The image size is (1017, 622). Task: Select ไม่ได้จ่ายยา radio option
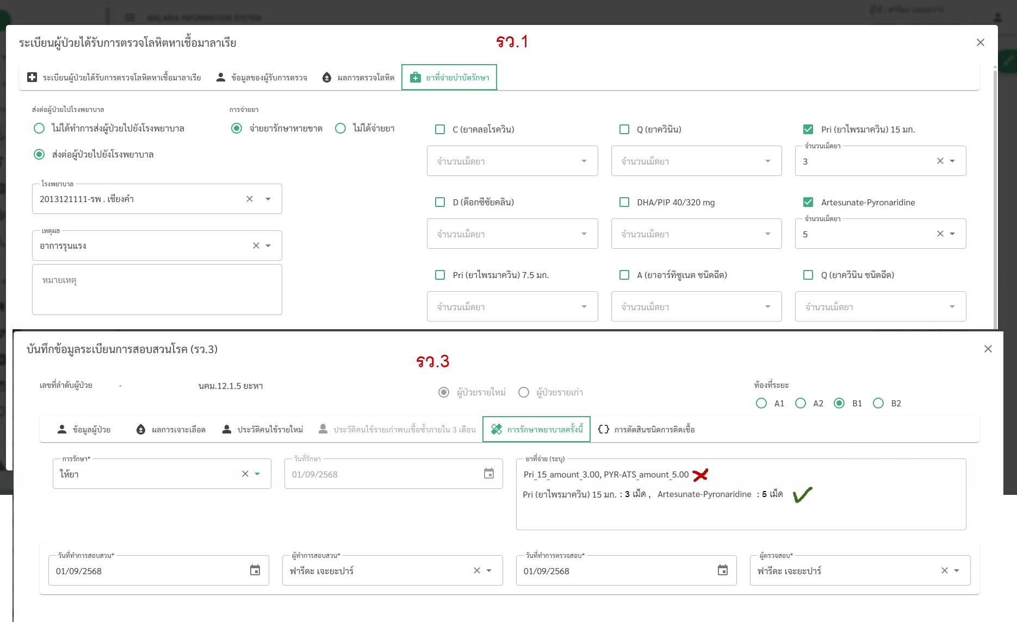340,128
